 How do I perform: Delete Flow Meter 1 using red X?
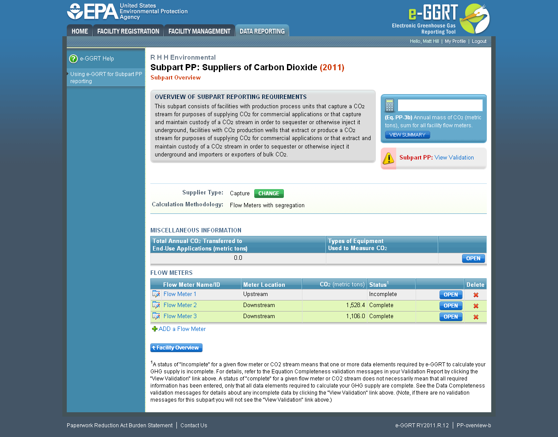click(476, 295)
